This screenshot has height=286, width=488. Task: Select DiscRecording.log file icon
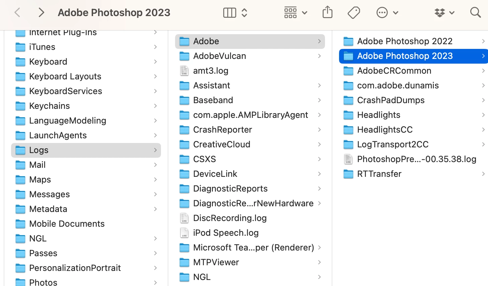(x=184, y=218)
